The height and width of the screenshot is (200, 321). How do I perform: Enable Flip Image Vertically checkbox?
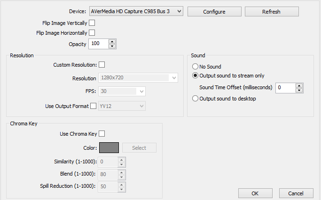[92, 23]
